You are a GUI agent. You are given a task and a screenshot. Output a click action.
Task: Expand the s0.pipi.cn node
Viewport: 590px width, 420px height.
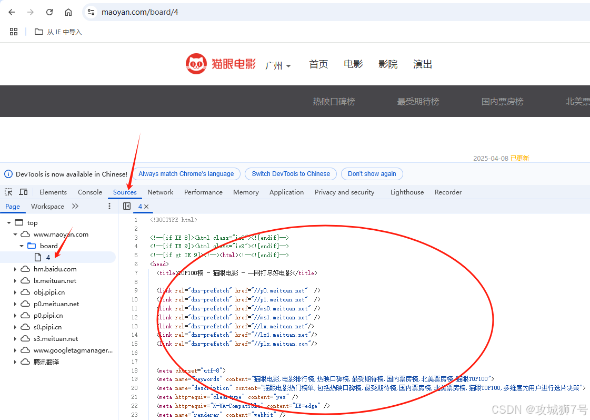tap(15, 327)
